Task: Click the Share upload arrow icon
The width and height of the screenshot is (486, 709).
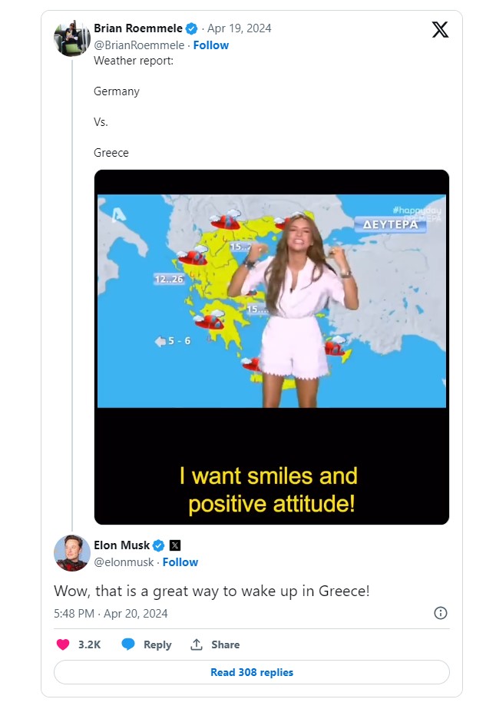Action: tap(197, 644)
